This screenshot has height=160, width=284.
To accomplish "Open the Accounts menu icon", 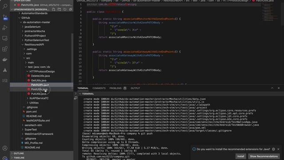I will pyautogui.click(x=5, y=148).
